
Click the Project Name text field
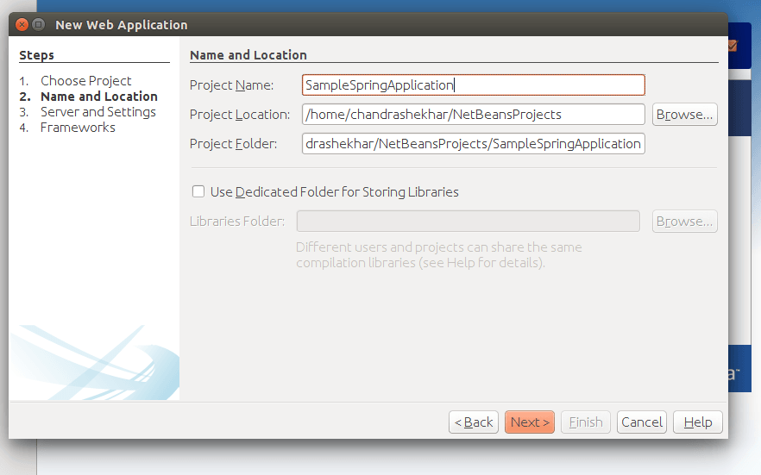[473, 85]
